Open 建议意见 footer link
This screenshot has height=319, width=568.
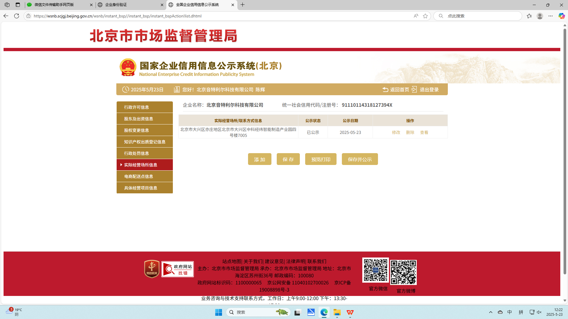[274, 261]
